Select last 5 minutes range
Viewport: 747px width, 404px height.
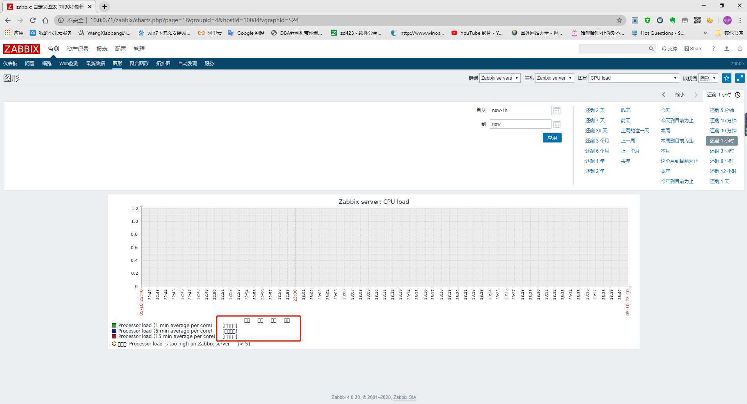722,110
